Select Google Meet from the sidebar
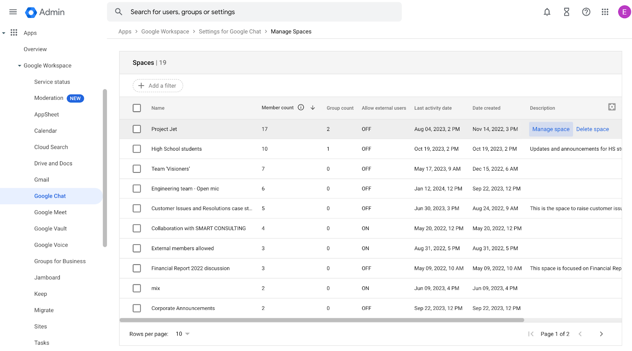Screen dimensions: 632x351 [x=50, y=212]
